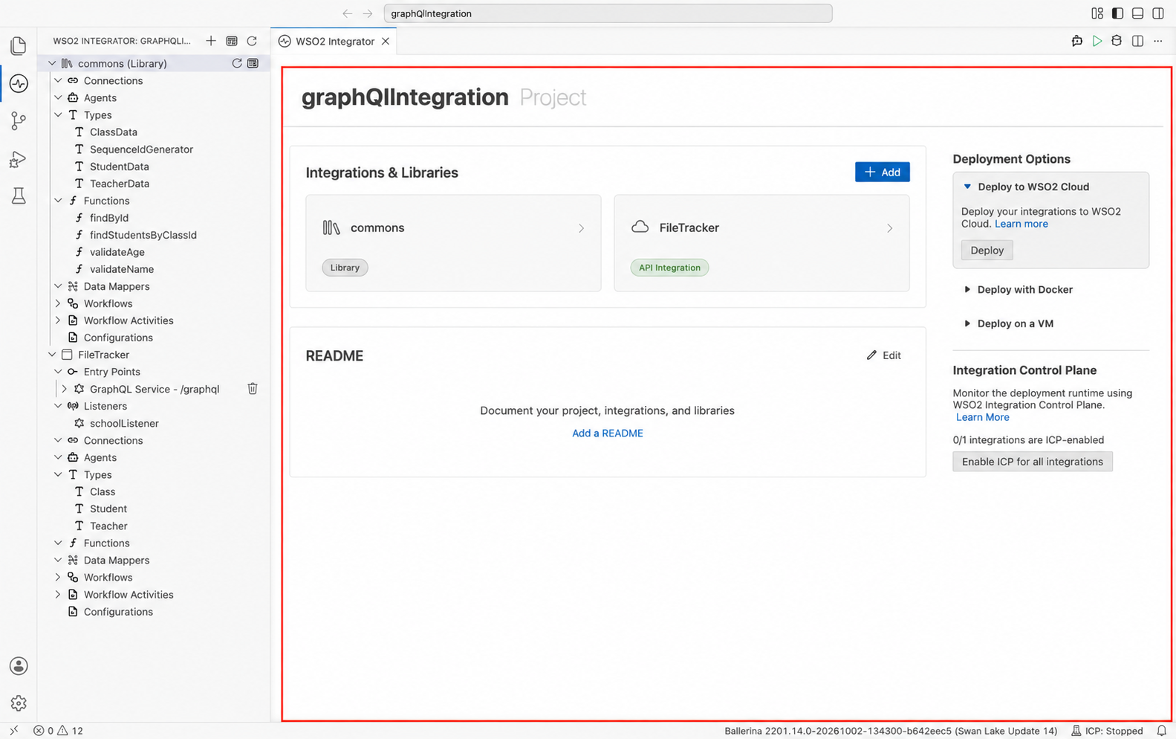This screenshot has width=1176, height=739.
Task: Open the WSO2 Integrator activity bar icon
Action: click(x=19, y=83)
